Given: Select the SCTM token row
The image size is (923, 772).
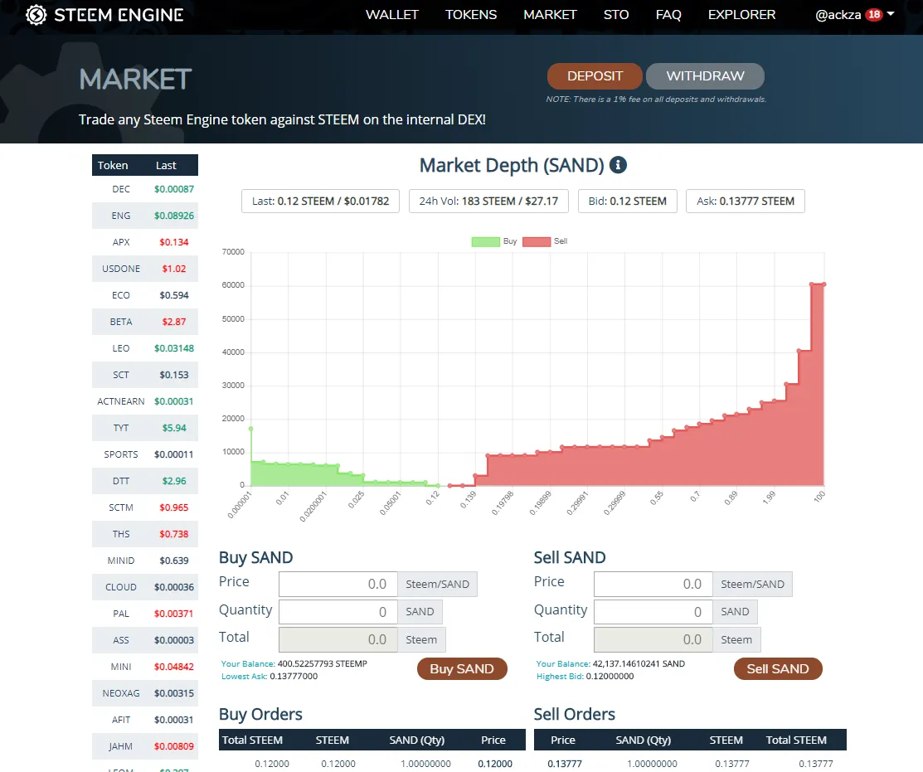Looking at the screenshot, I should pyautogui.click(x=145, y=507).
